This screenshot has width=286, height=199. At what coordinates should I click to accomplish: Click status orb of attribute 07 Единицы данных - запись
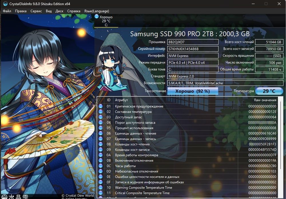tap(100, 139)
